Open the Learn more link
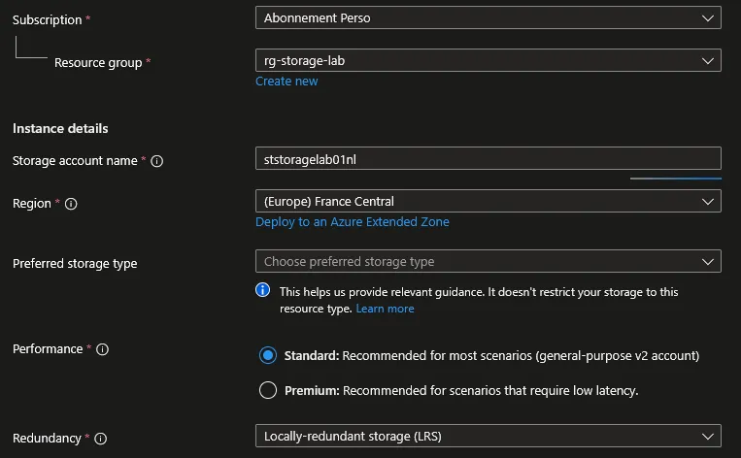This screenshot has height=458, width=741. pyautogui.click(x=385, y=309)
